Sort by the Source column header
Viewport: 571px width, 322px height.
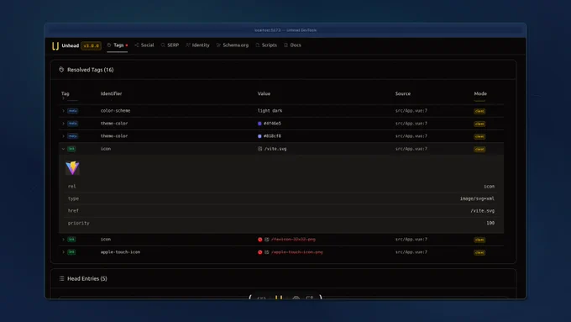(403, 93)
